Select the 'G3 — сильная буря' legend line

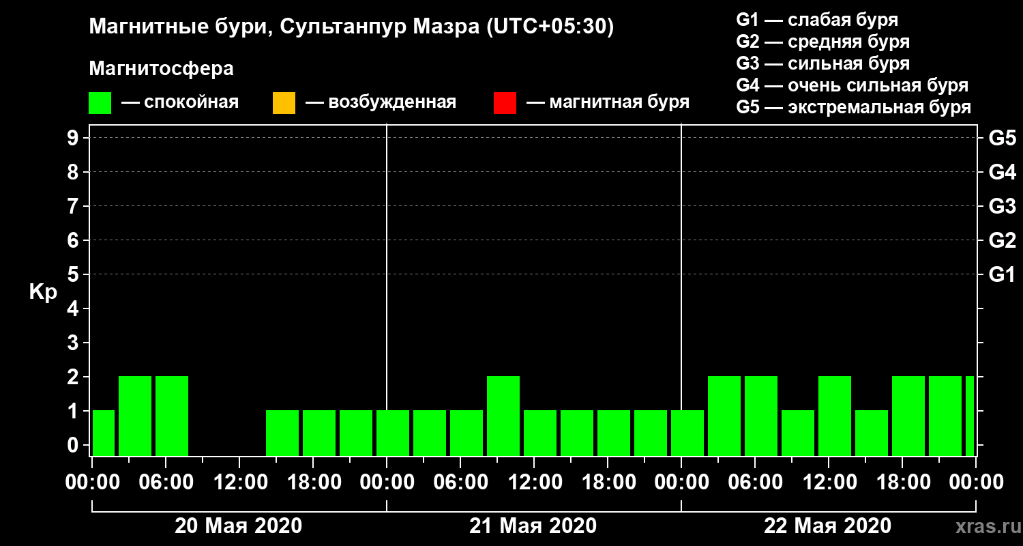pos(823,63)
